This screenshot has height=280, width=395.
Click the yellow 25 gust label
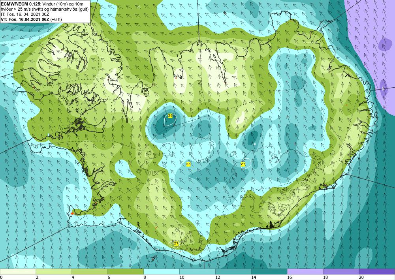tap(188, 164)
